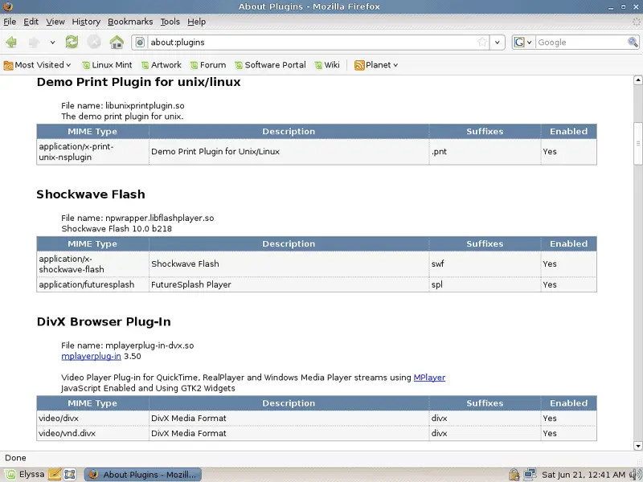The image size is (643, 482).
Task: Open the Google search engine selector
Action: pos(523,43)
